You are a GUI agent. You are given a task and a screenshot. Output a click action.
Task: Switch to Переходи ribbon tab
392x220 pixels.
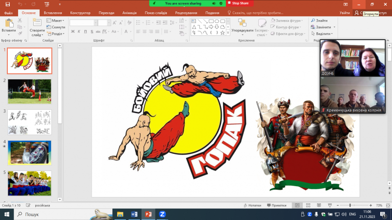coord(106,13)
